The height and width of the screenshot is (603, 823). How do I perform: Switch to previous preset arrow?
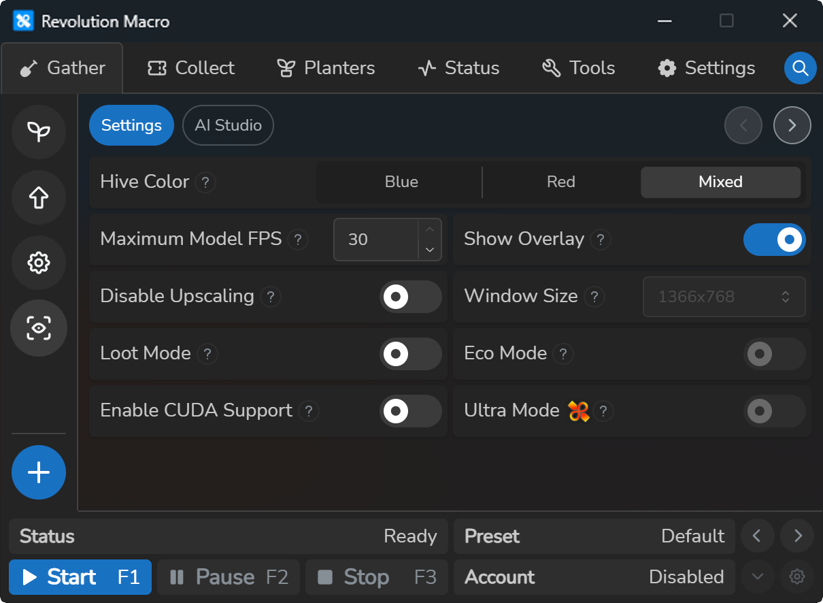757,536
